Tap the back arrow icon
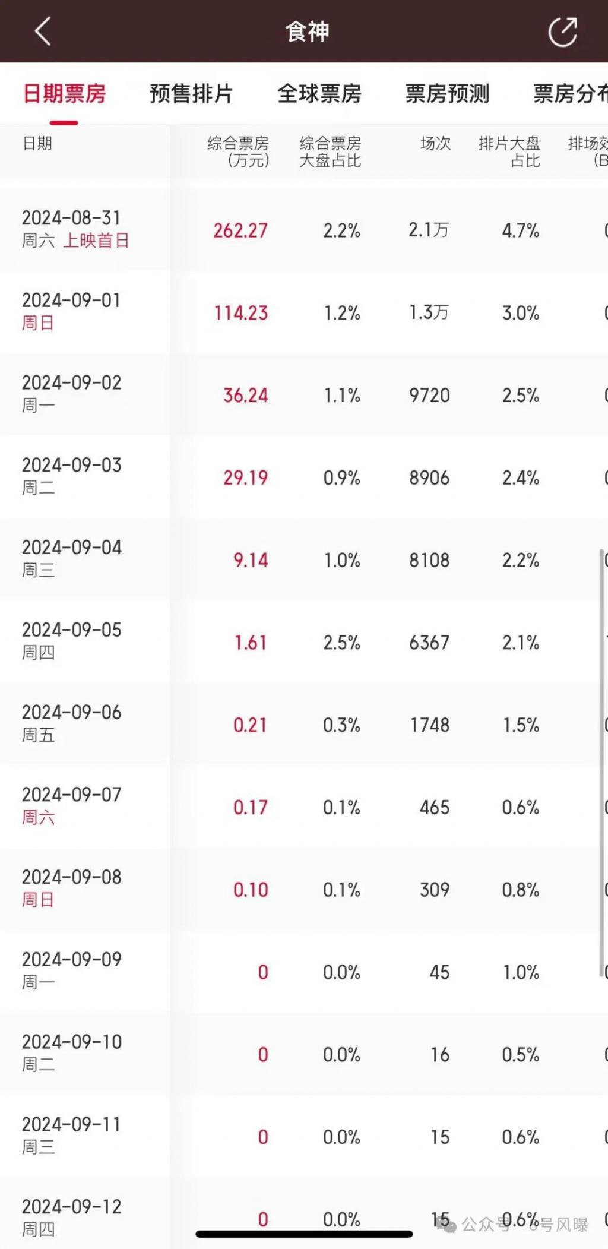The height and width of the screenshot is (1249, 608). coord(43,31)
